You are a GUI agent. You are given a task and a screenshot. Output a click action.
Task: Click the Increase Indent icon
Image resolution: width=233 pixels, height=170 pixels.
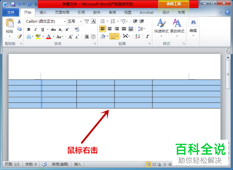pyautogui.click(x=142, y=21)
